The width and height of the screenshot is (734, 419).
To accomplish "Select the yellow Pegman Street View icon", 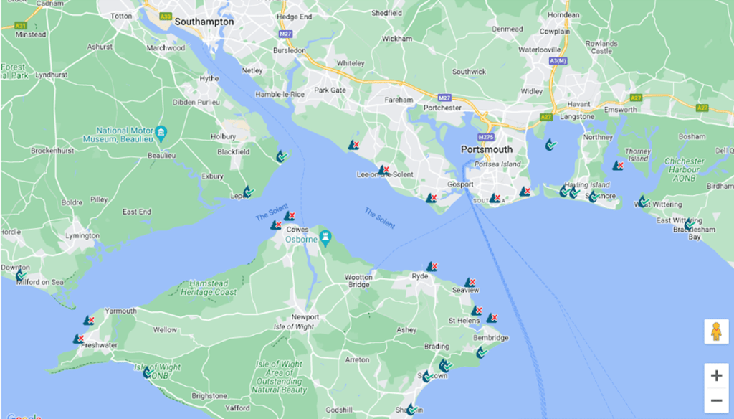I will tap(715, 331).
